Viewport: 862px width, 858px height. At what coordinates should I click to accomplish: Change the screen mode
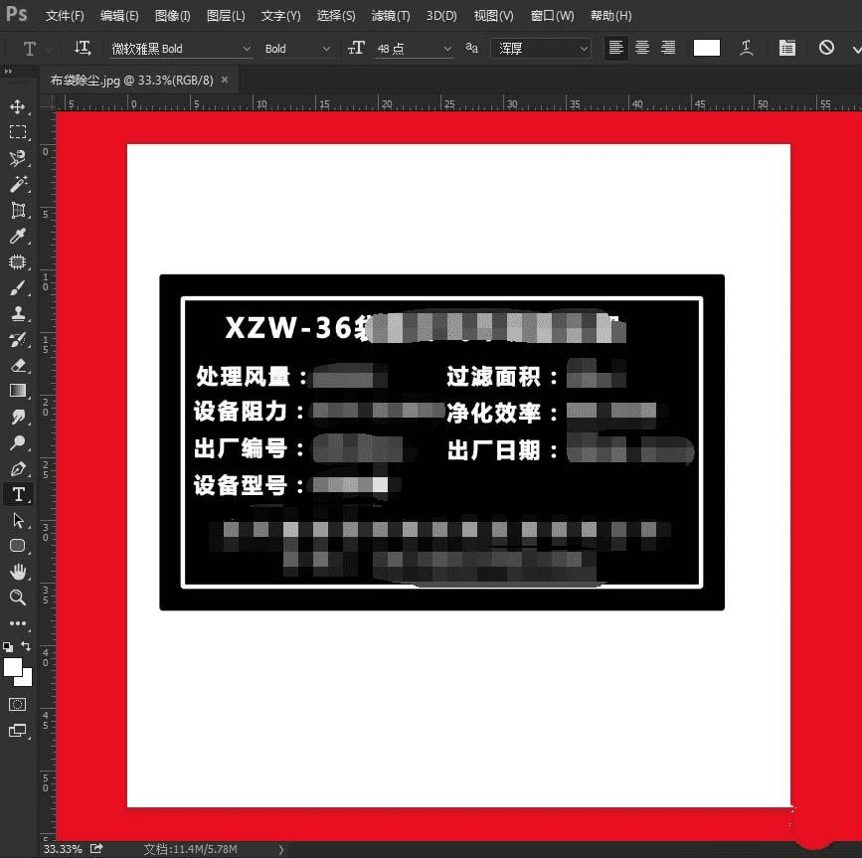[x=18, y=731]
